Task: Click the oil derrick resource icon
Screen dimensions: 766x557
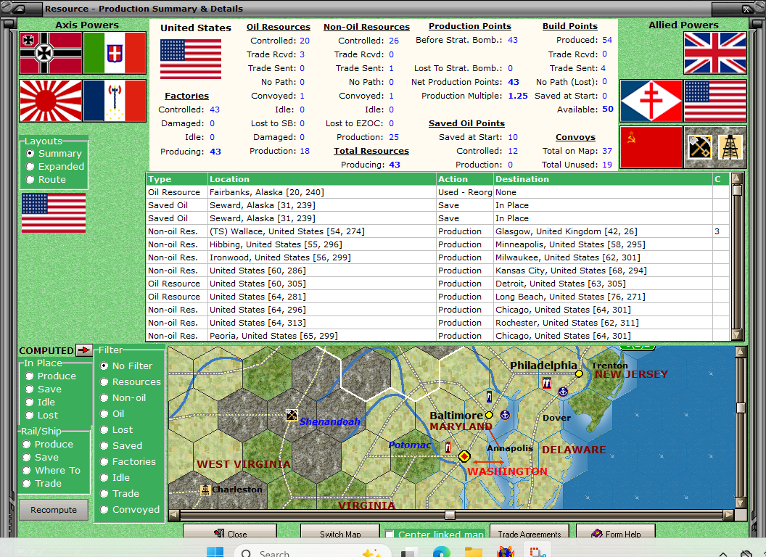Action: pyautogui.click(x=730, y=147)
